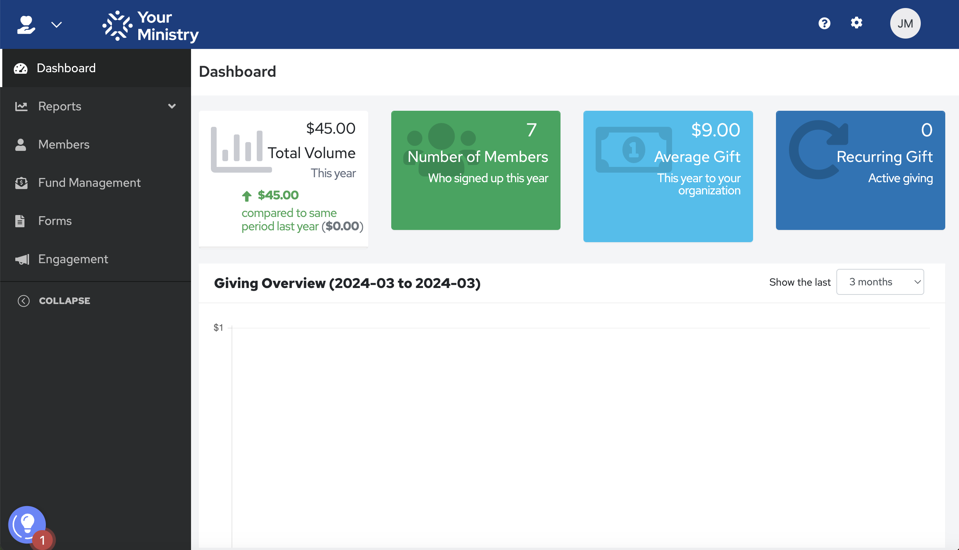The width and height of the screenshot is (959, 550).
Task: Go to the Members page
Action: (x=63, y=144)
